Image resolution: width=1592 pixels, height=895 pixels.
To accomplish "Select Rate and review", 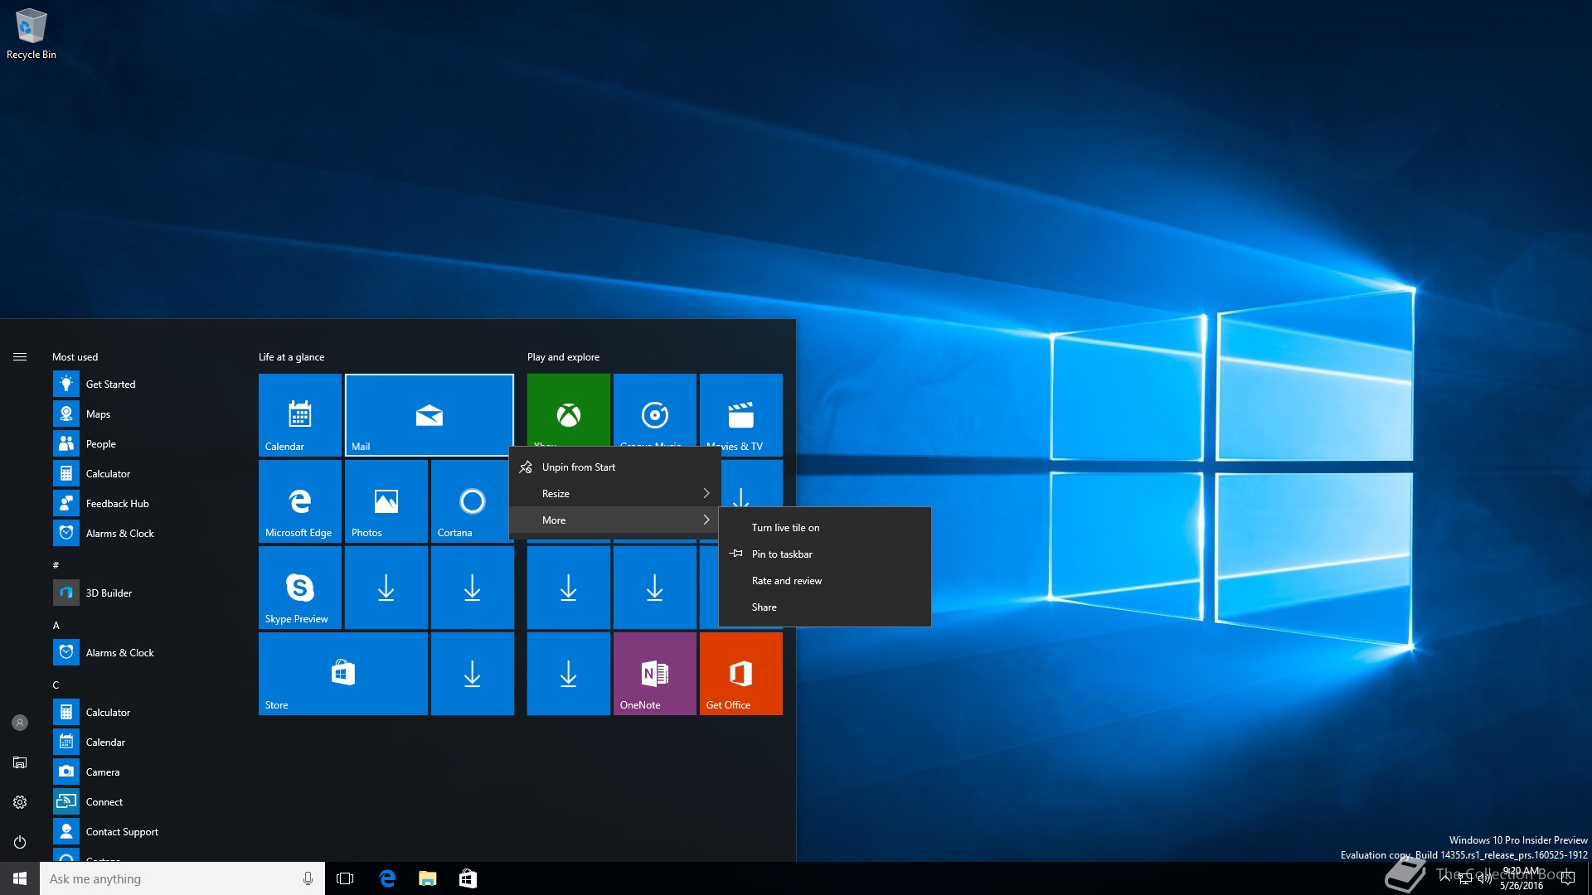I will 786,581.
